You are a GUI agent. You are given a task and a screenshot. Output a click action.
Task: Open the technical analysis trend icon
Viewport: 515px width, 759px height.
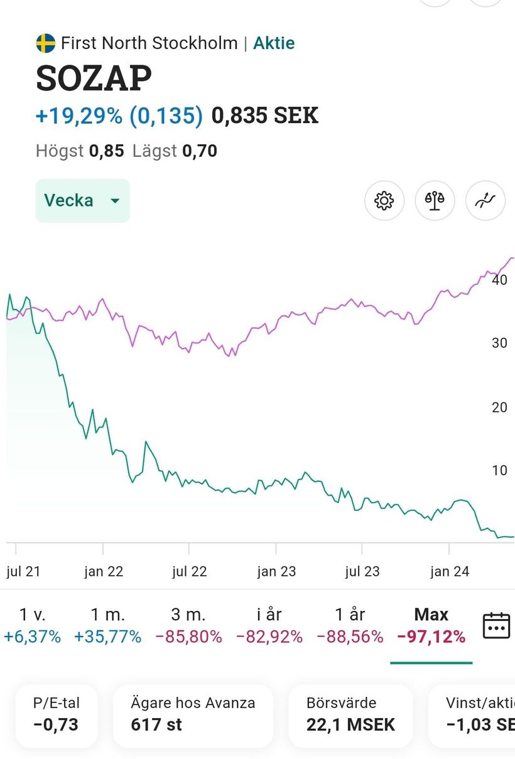(x=485, y=201)
